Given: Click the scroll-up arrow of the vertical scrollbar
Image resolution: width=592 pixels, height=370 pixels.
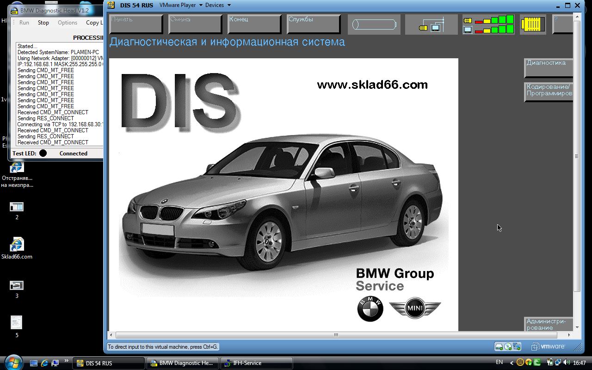Looking at the screenshot, I should tap(577, 17).
